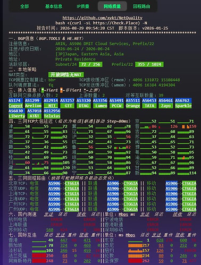This screenshot has width=201, height=265.
Task: Click the AS3356 Lumen badge
Action: pyautogui.click(x=100, y=103)
